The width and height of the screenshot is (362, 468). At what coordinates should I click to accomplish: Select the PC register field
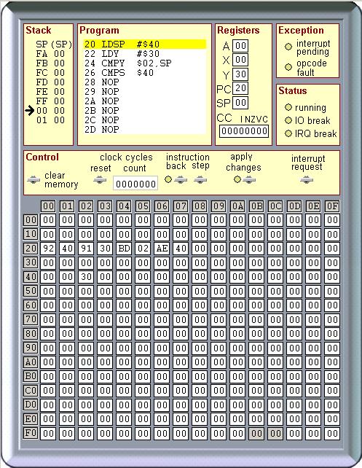point(240,88)
